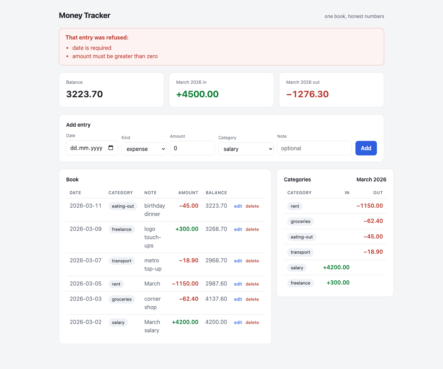The width and height of the screenshot is (443, 369).
Task: Delete the March rent entry
Action: coord(252,284)
